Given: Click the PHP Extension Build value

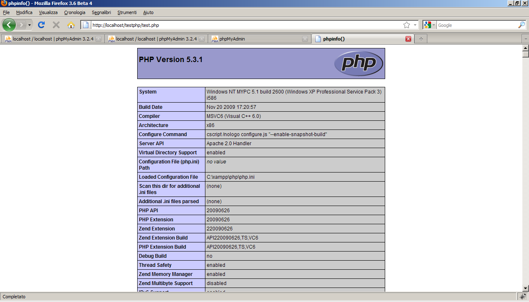Looking at the screenshot, I should coord(231,247).
